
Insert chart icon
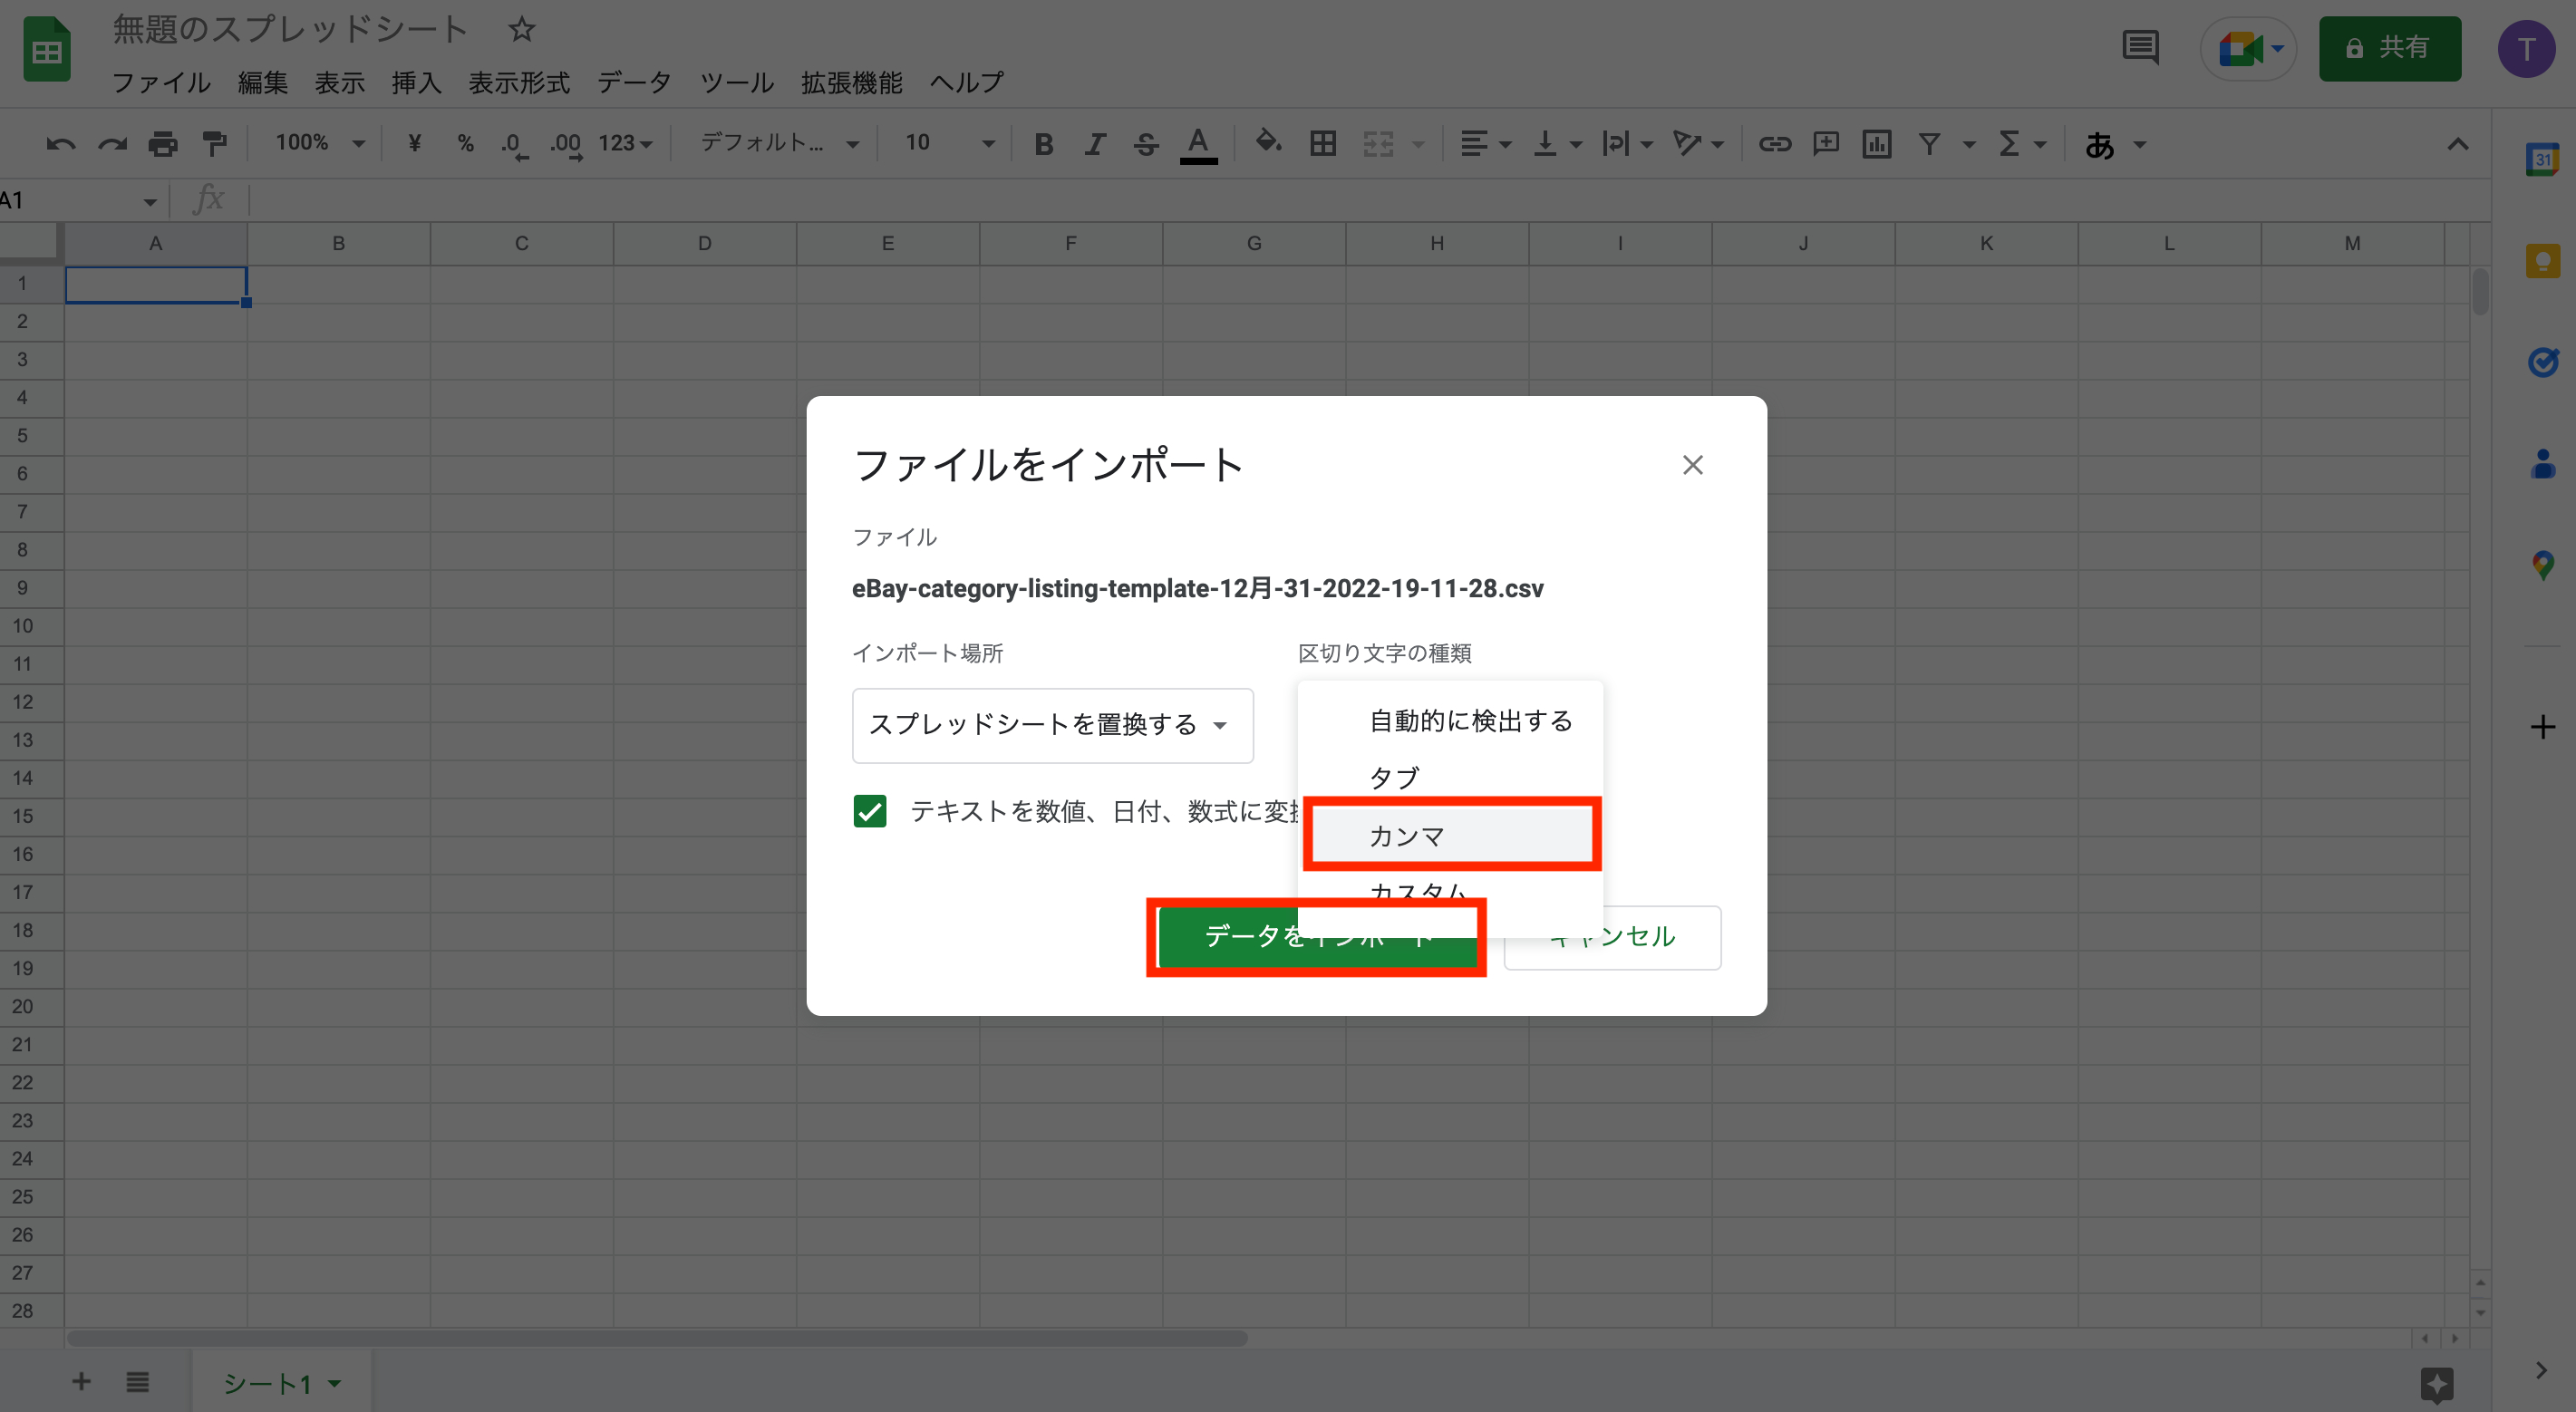1877,144
